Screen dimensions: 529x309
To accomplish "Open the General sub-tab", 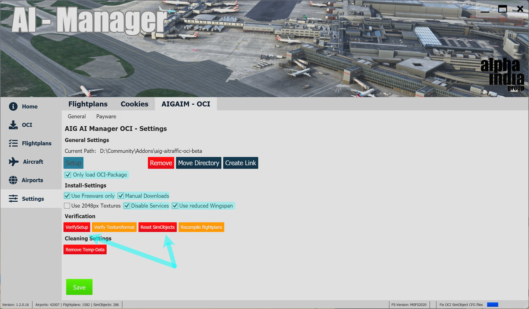I will point(77,117).
